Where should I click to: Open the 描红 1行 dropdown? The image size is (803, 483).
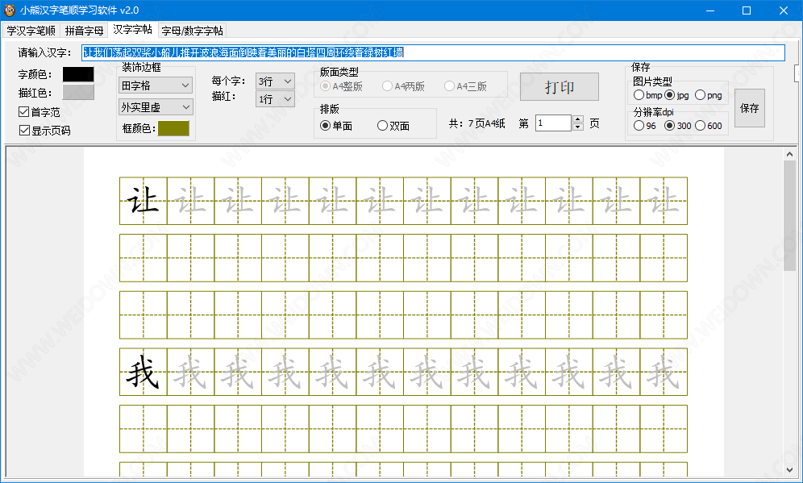275,99
